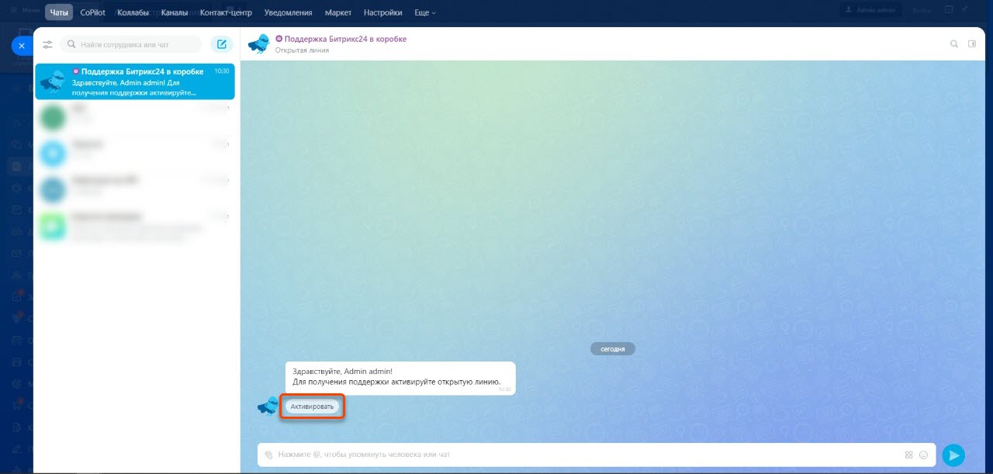Create a new chat with the compose icon

[x=222, y=44]
